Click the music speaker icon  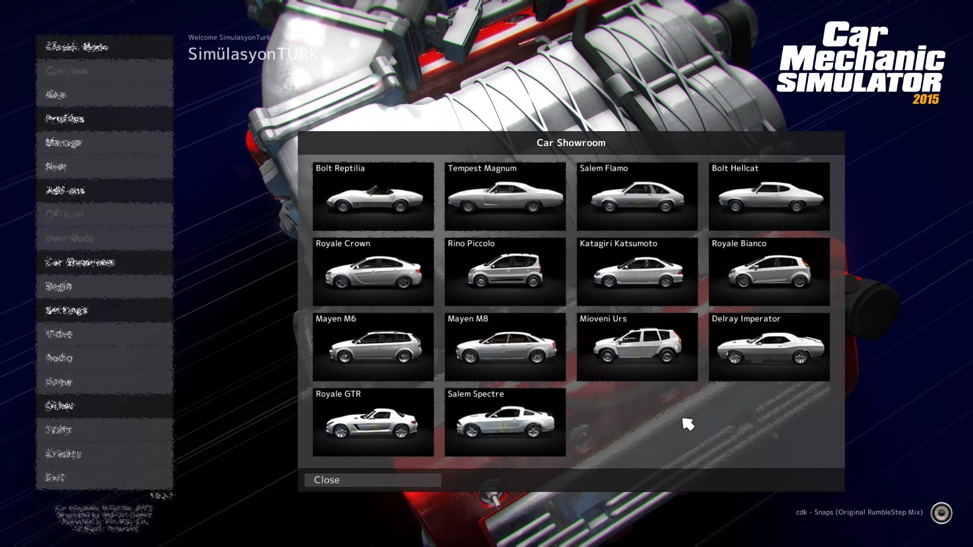(941, 513)
